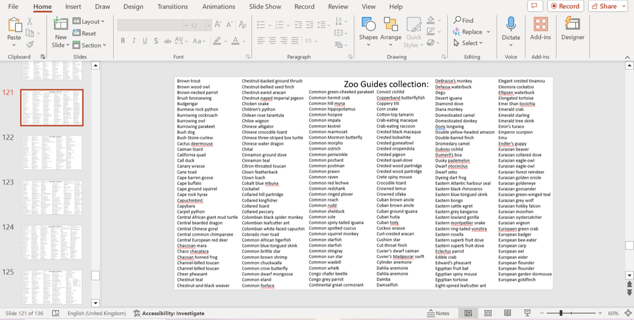Click the Format Painter brush icon

tap(30, 44)
